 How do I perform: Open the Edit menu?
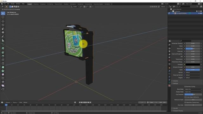pyautogui.click(x=8, y=4)
